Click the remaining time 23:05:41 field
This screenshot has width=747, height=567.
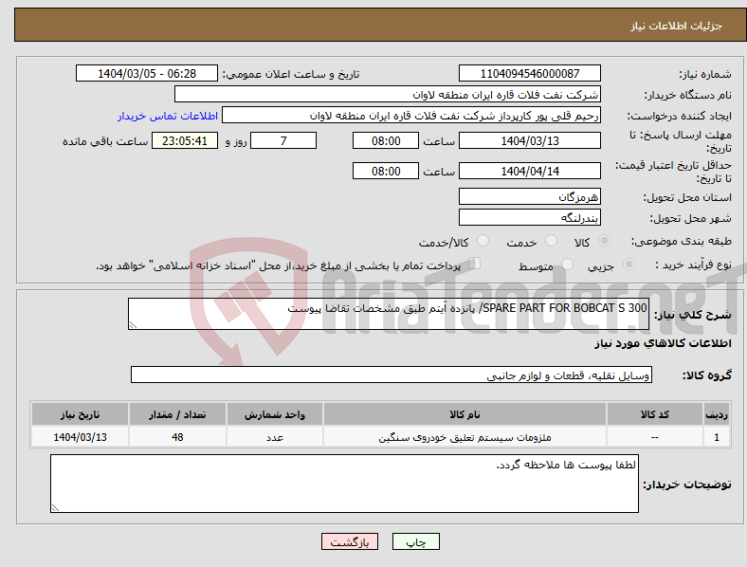point(185,140)
